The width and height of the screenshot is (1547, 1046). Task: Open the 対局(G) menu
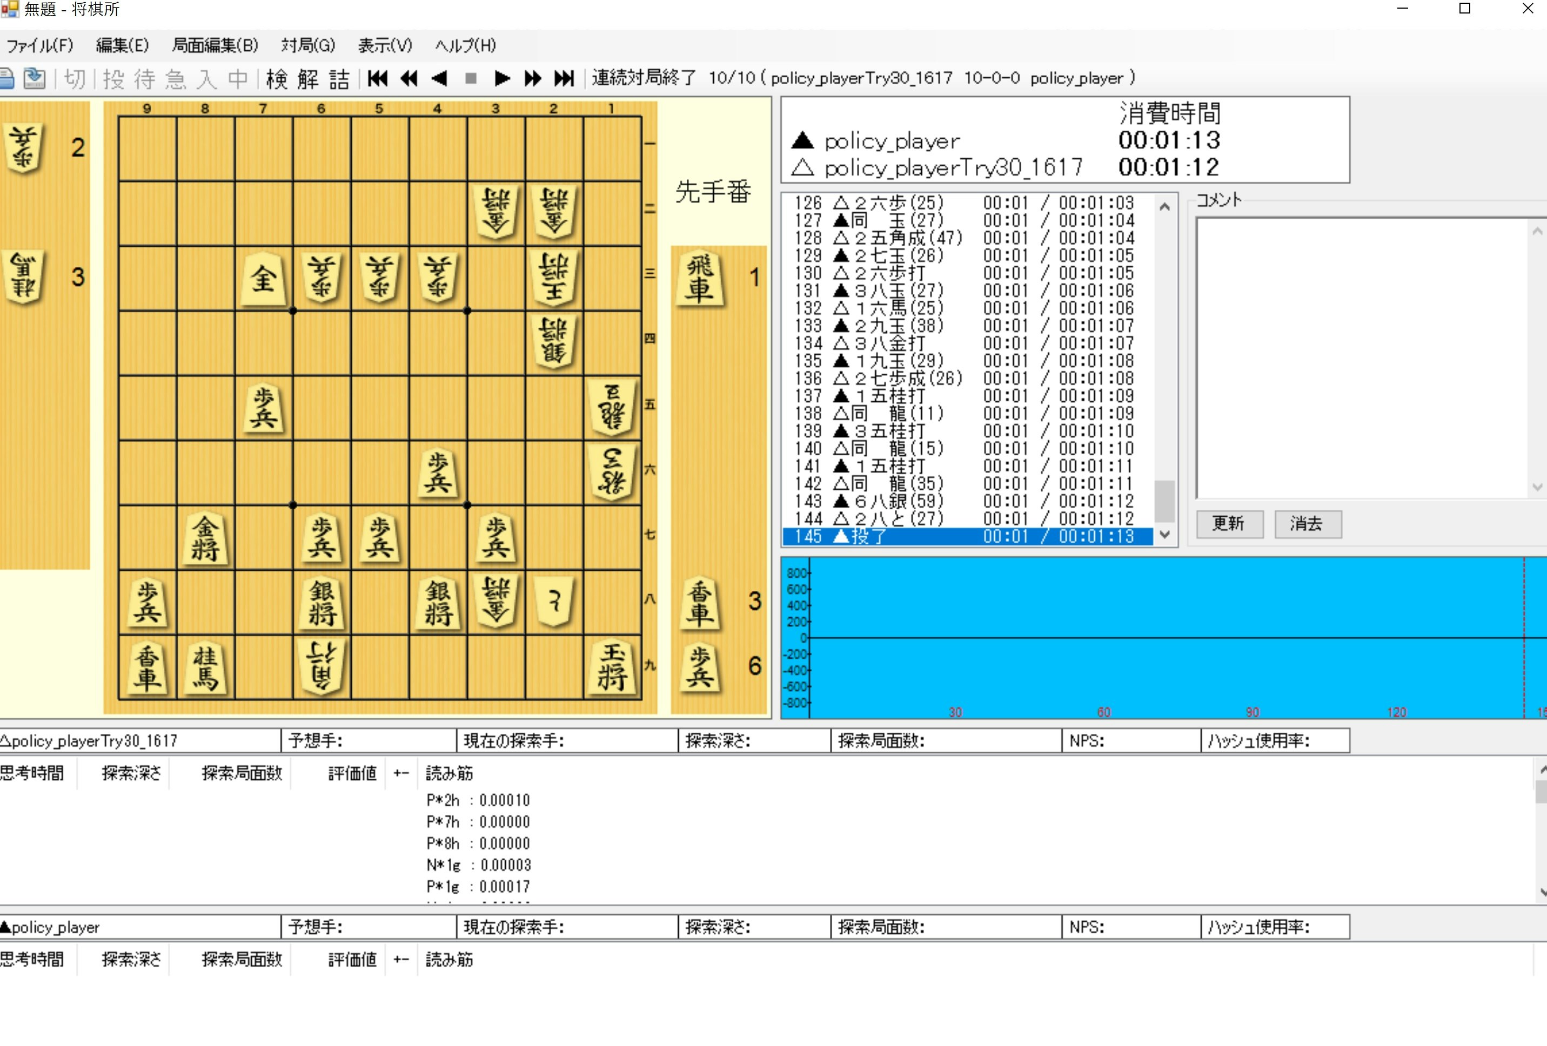pyautogui.click(x=308, y=45)
